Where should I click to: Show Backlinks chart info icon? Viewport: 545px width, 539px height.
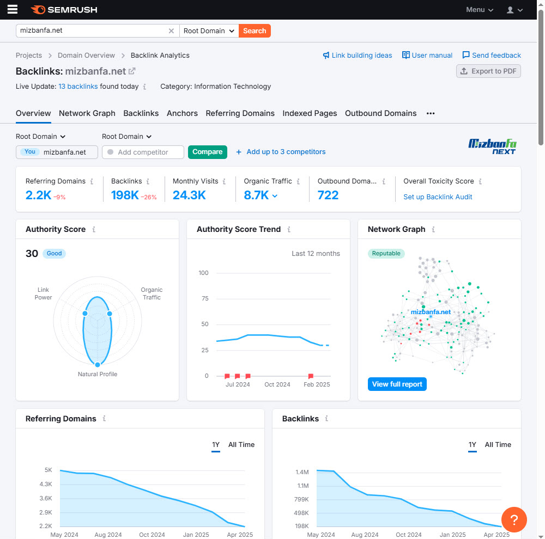tap(326, 419)
